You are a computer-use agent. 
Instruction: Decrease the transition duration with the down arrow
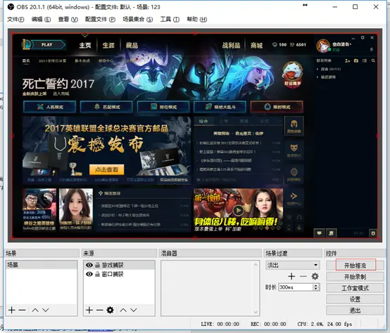pos(316,289)
